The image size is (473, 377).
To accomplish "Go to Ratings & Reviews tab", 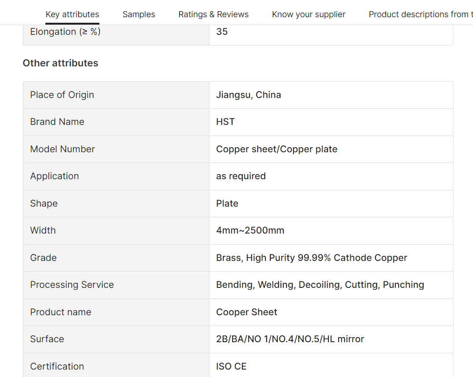I will [213, 14].
